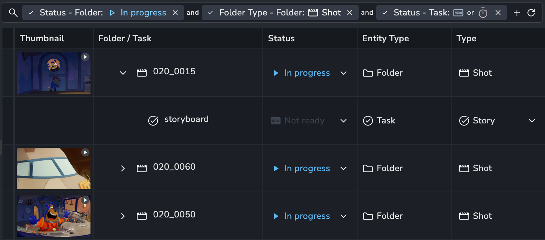Sort by the Status column header
Screen dimensions: 545x240
[281, 38]
